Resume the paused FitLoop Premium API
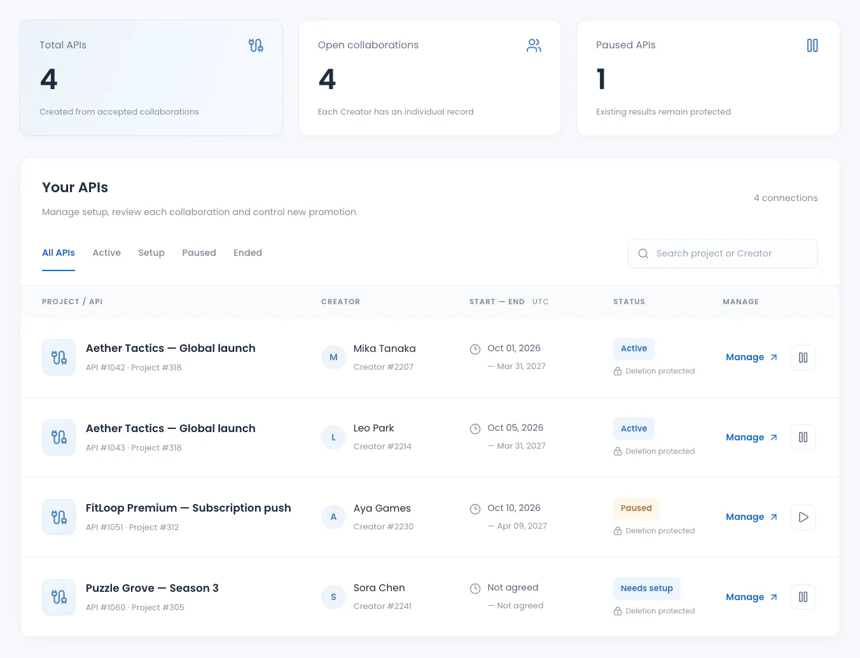Screen dimensions: 860x658 tap(803, 517)
